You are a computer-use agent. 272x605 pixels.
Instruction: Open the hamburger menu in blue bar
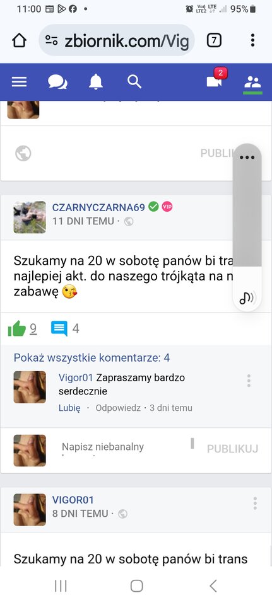[x=19, y=82]
